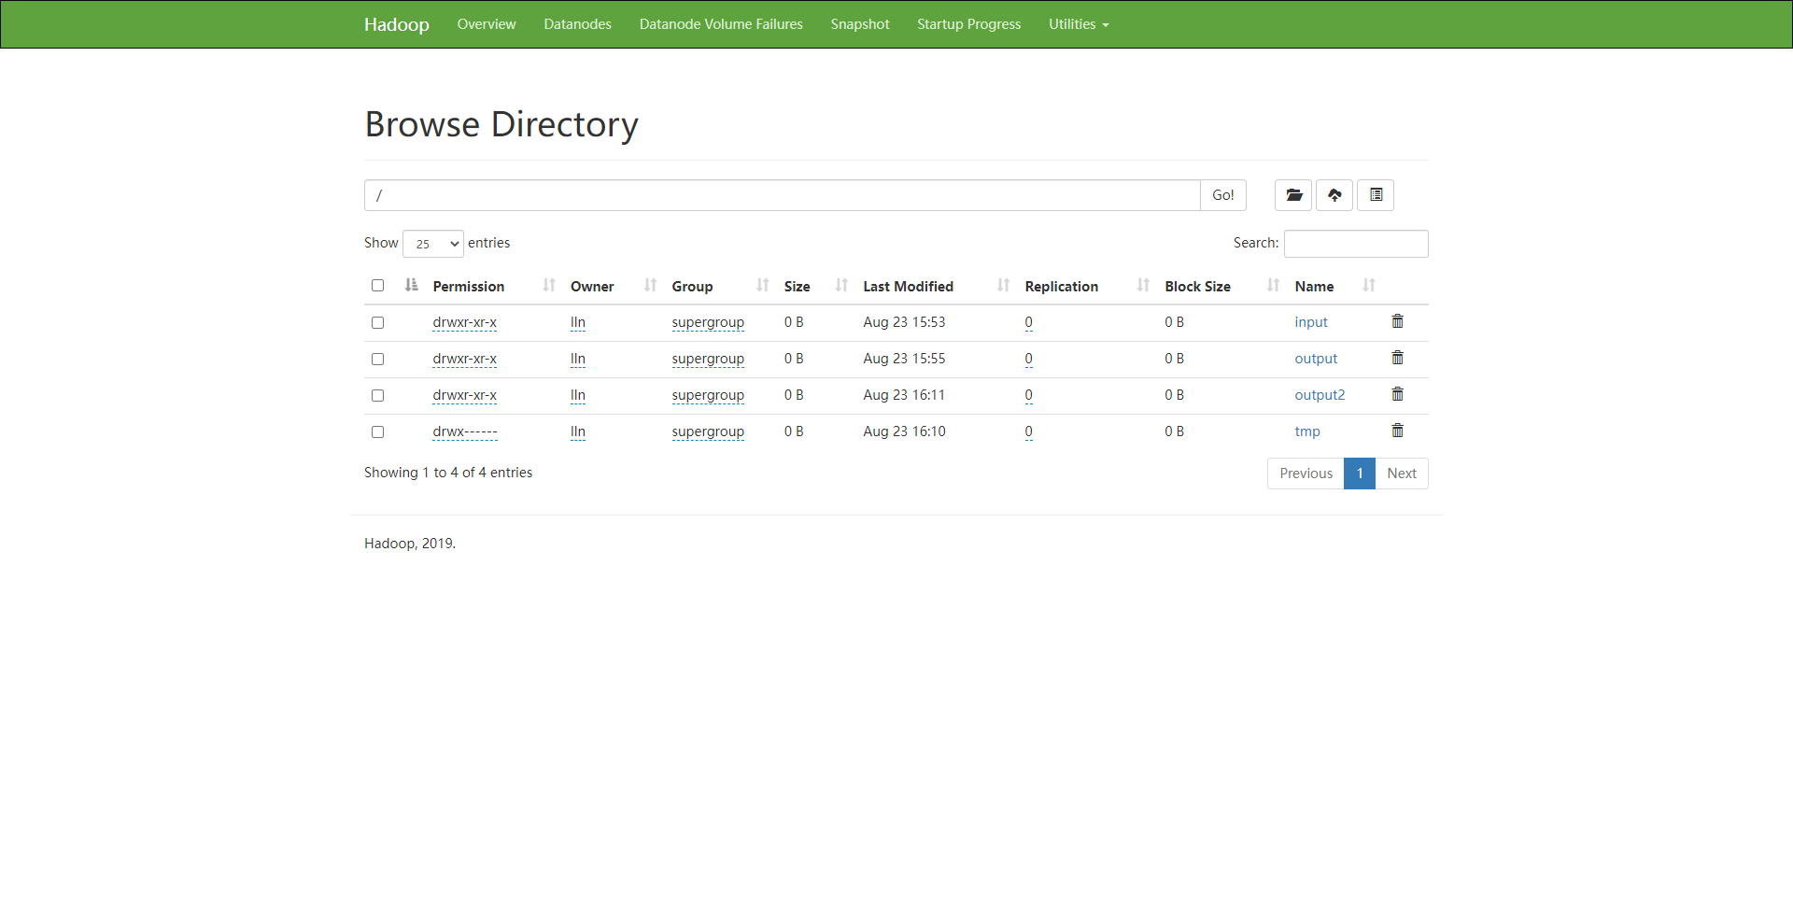Edit permission of the input row
The width and height of the screenshot is (1793, 905).
tap(465, 322)
